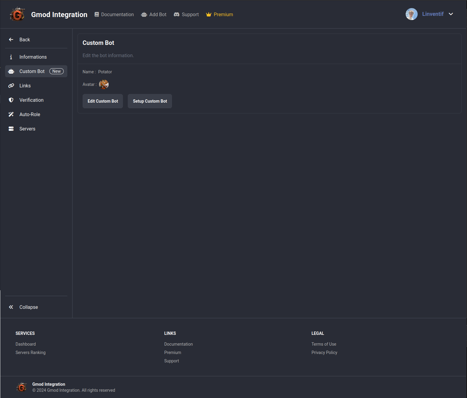Screen dimensions: 467x398
Task: Open the Links sidebar section
Action: [36, 86]
